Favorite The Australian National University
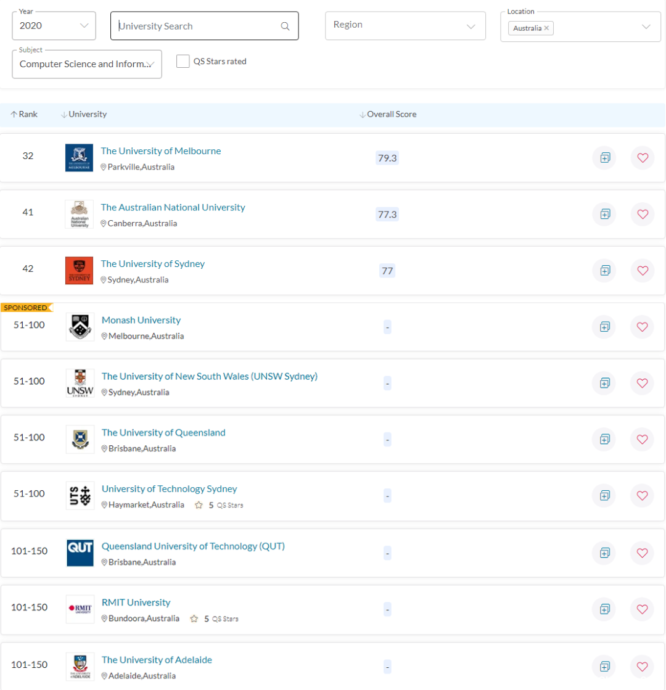This screenshot has height=690, width=666. coord(642,214)
